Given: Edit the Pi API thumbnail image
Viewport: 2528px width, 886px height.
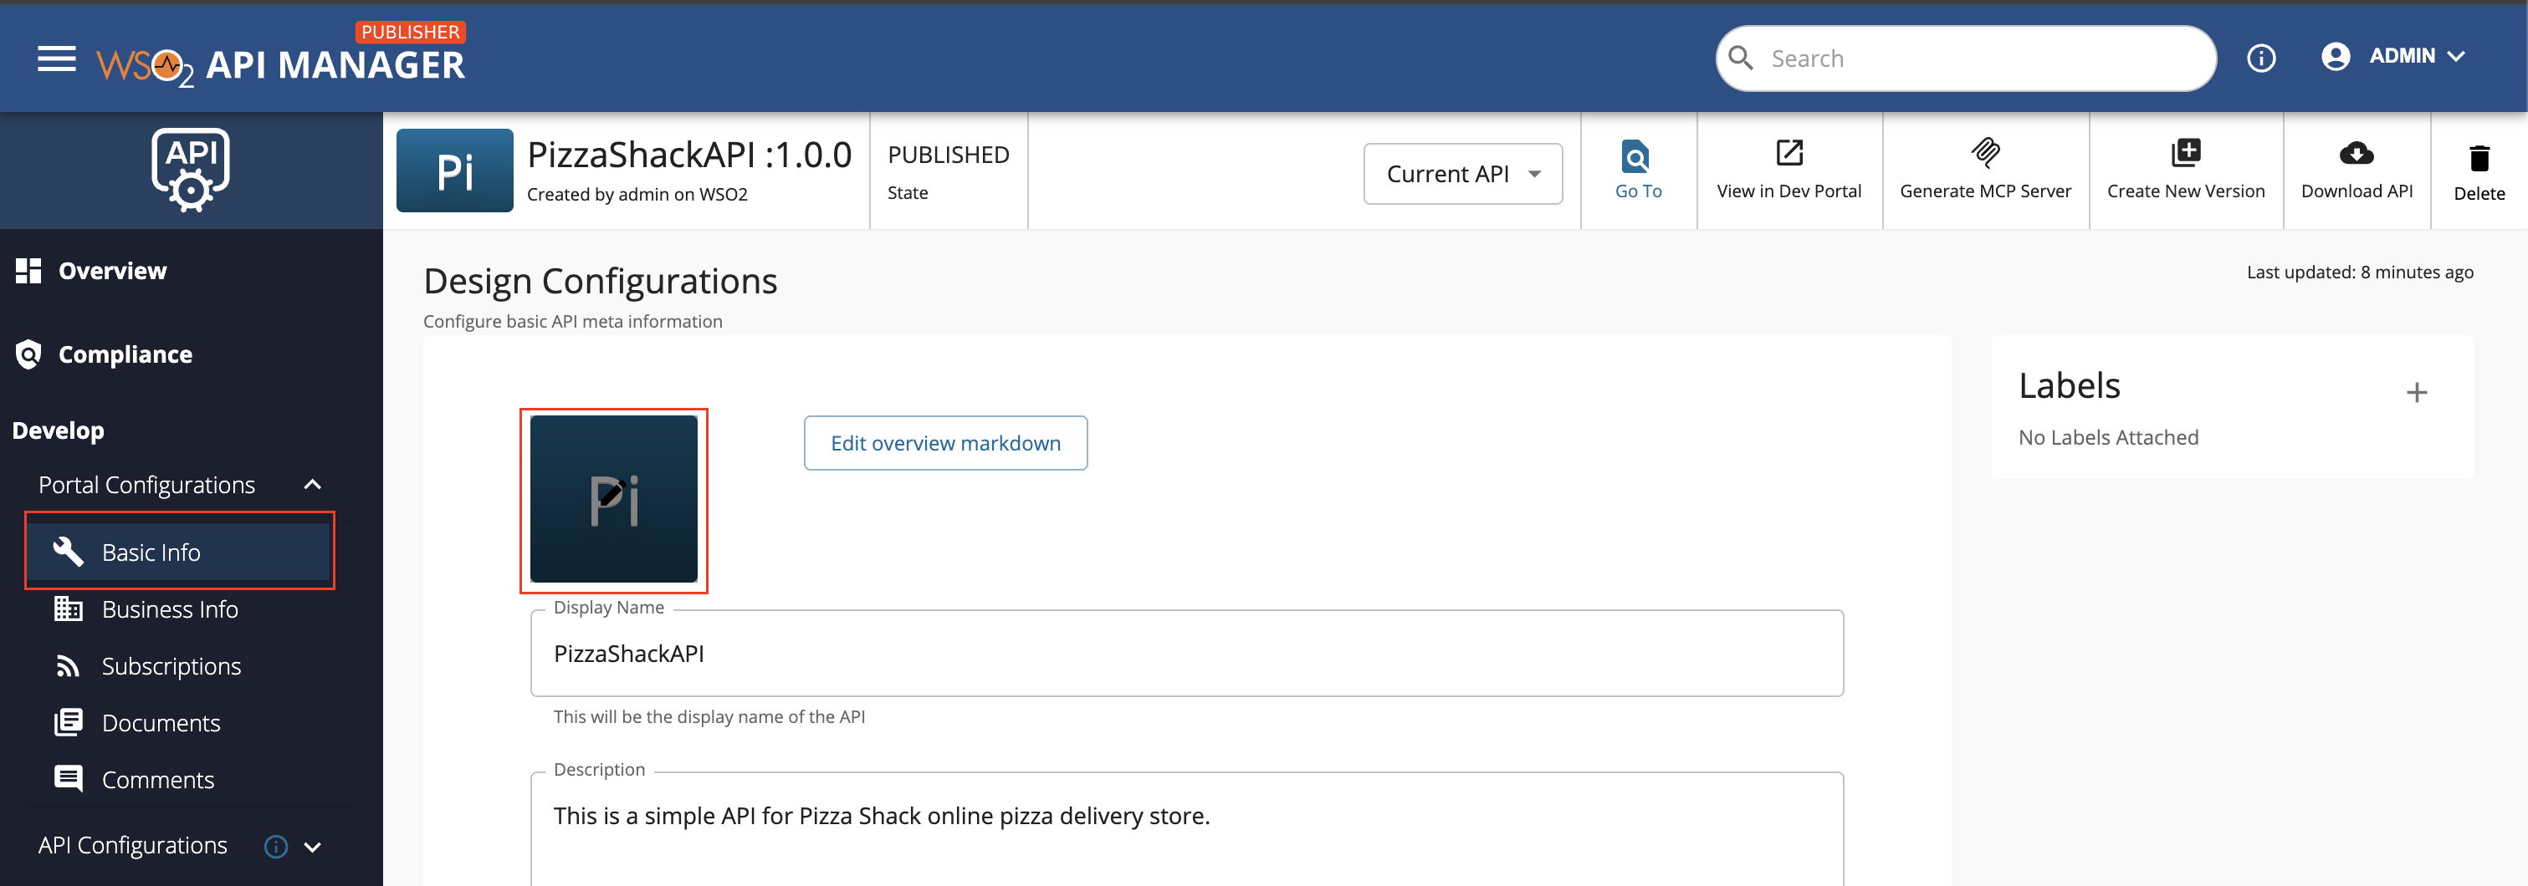Looking at the screenshot, I should [x=613, y=500].
